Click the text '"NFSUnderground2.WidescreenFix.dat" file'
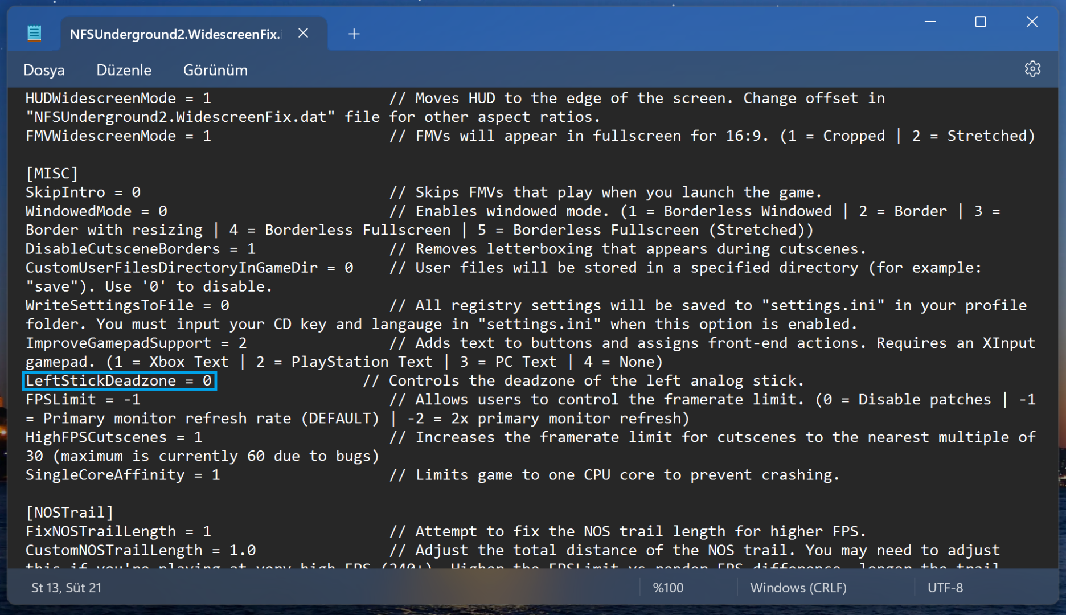The image size is (1066, 615). [203, 117]
